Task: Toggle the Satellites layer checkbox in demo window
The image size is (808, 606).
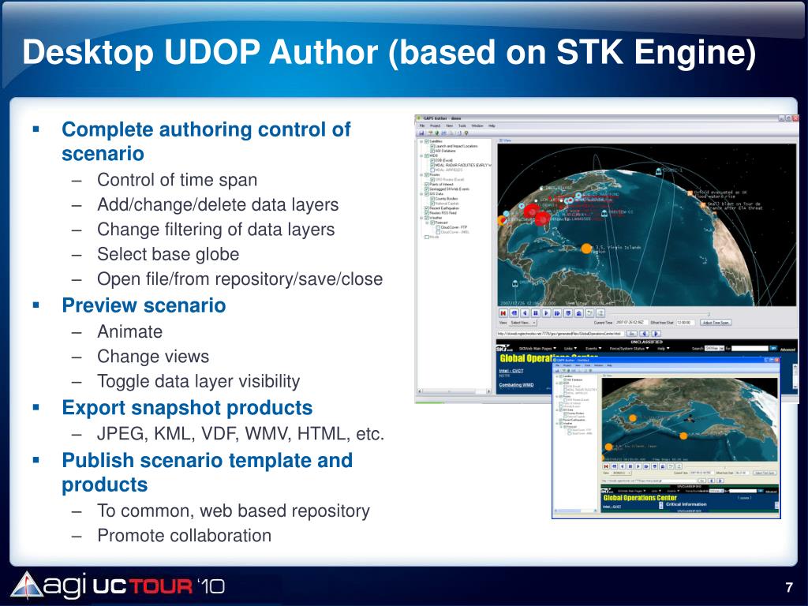Action: pyautogui.click(x=427, y=141)
